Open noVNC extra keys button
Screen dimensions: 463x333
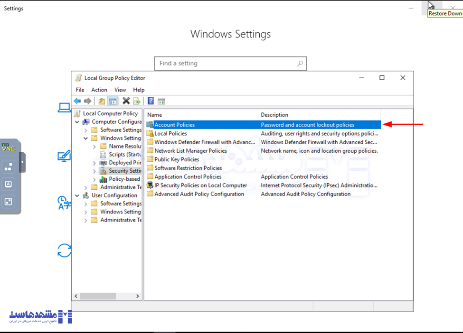(x=8, y=184)
